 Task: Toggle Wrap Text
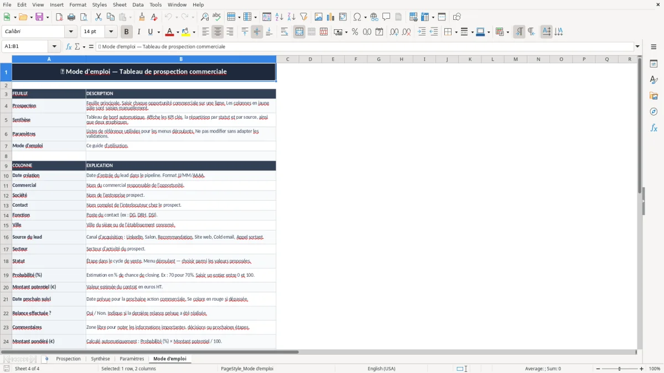point(284,32)
